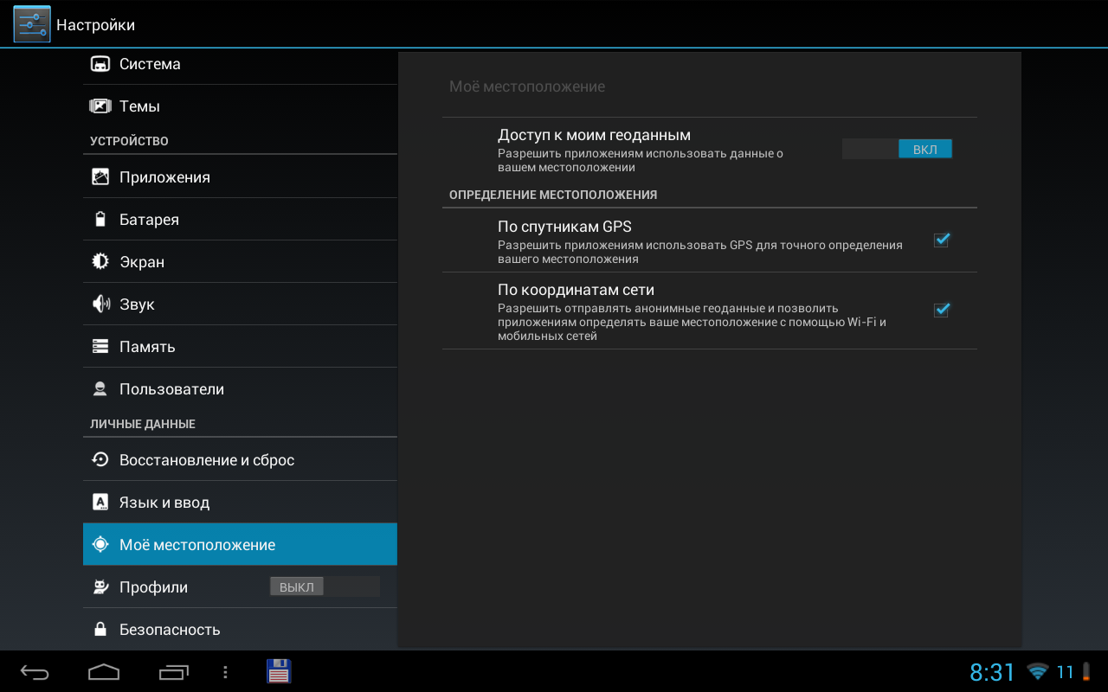This screenshot has height=692, width=1108.
Task: Open Безопасность entry
Action: (x=240, y=630)
